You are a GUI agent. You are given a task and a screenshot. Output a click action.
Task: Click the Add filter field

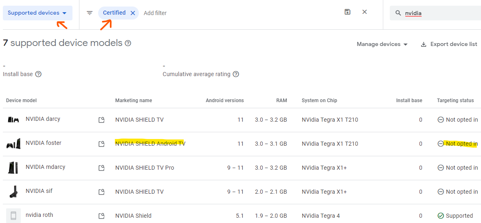[155, 13]
